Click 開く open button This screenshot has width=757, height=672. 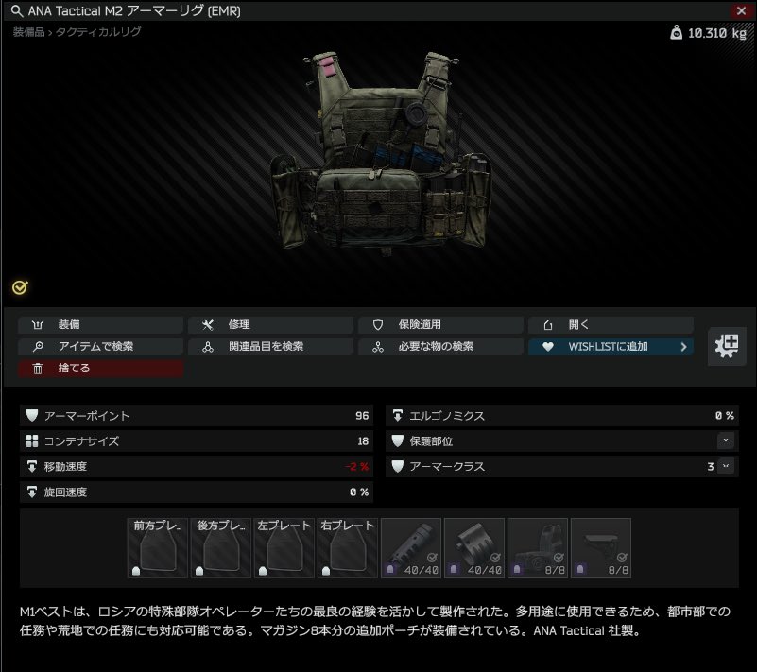pyautogui.click(x=611, y=325)
